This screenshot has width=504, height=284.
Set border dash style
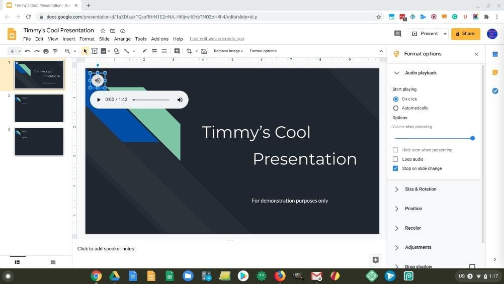(x=164, y=51)
